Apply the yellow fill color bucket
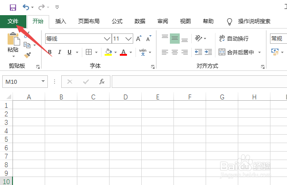 (108, 52)
